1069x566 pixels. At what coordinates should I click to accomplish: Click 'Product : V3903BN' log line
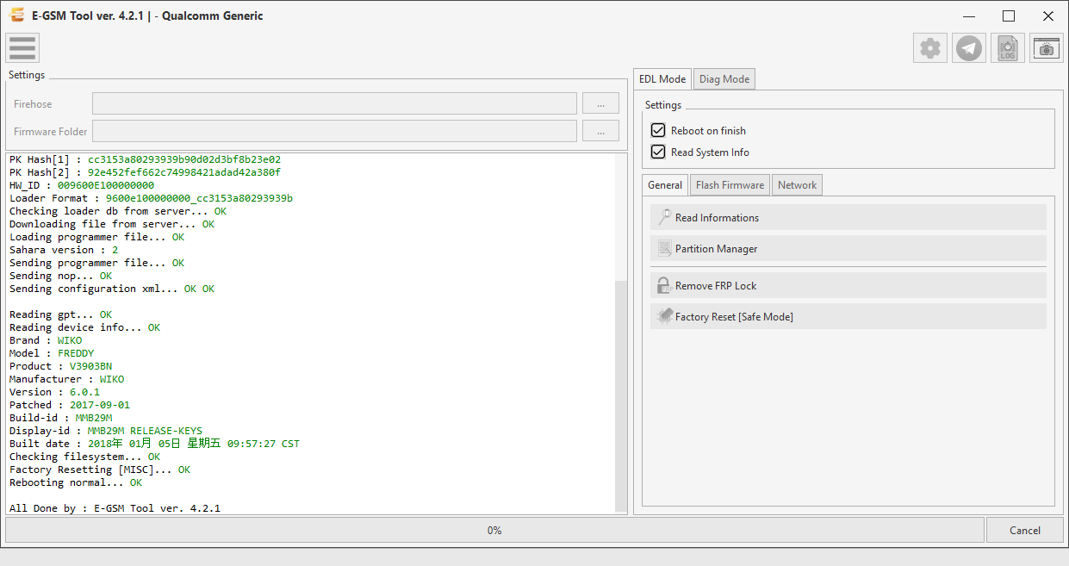[x=60, y=366]
